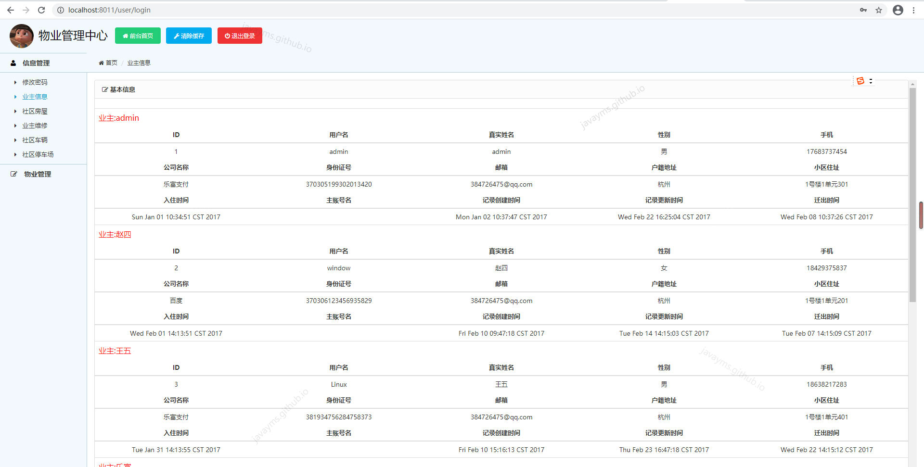The width and height of the screenshot is (924, 467).
Task: Click the person icon beside 信息管理
Action: click(13, 63)
